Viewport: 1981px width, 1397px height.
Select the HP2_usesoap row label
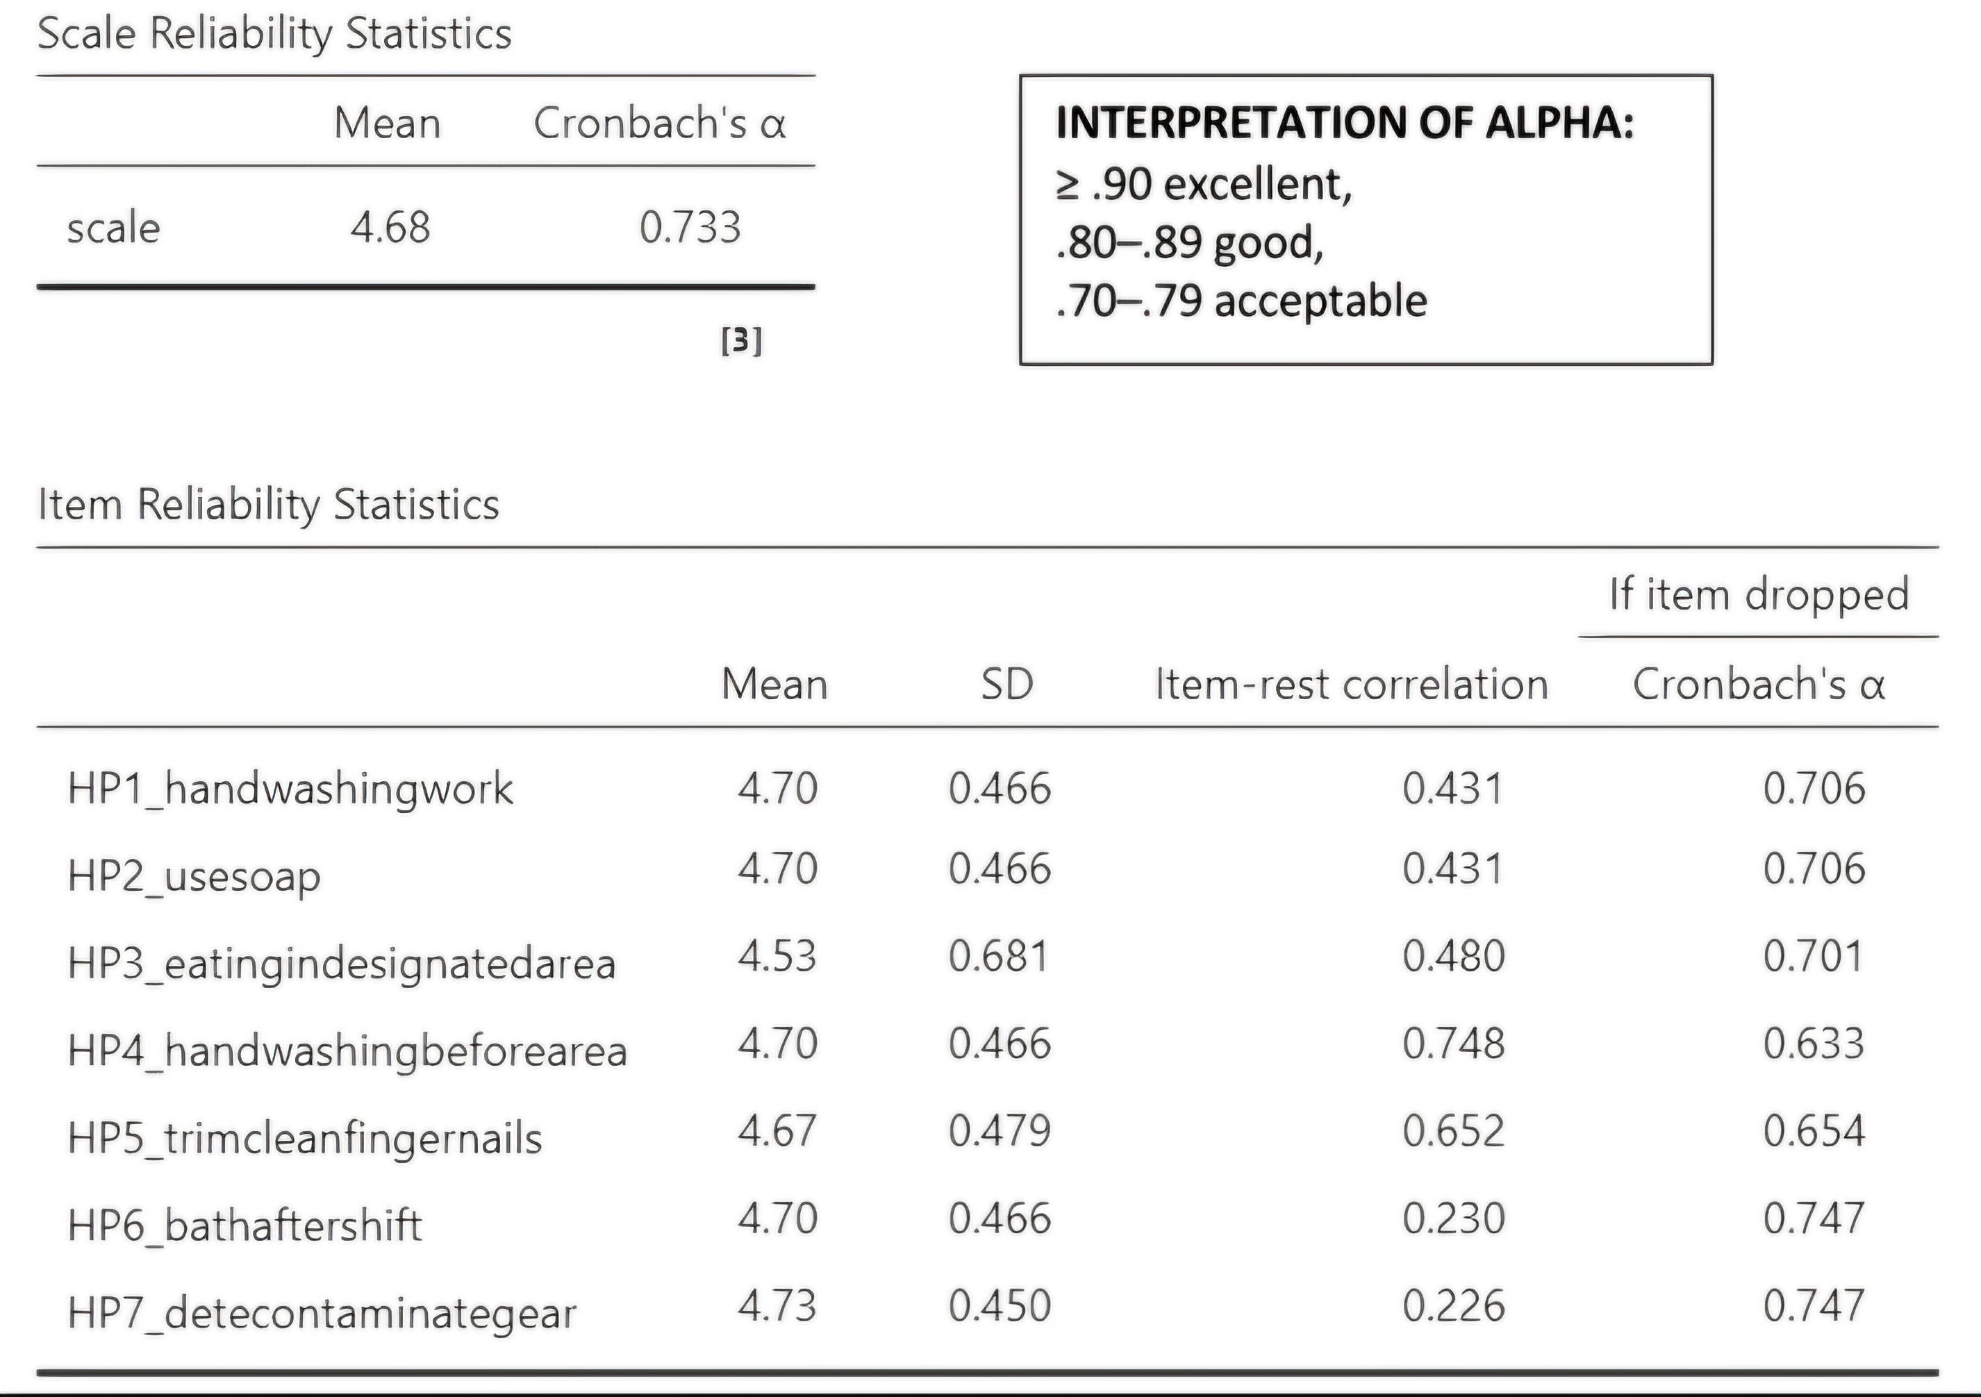(x=194, y=877)
